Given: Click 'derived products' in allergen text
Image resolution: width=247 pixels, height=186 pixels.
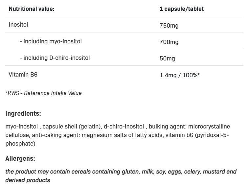Looking at the screenshot, I should tap(28, 180).
